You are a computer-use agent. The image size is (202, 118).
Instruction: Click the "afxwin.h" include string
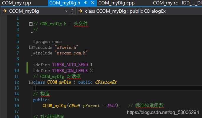66,47
